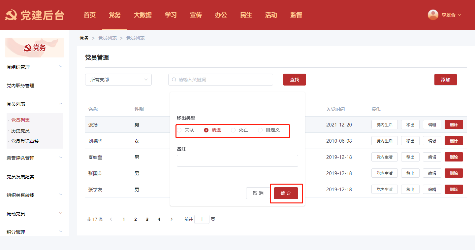Screen dimensions: 475x250
Task: Go to previous page arrow
Action: tap(111, 219)
